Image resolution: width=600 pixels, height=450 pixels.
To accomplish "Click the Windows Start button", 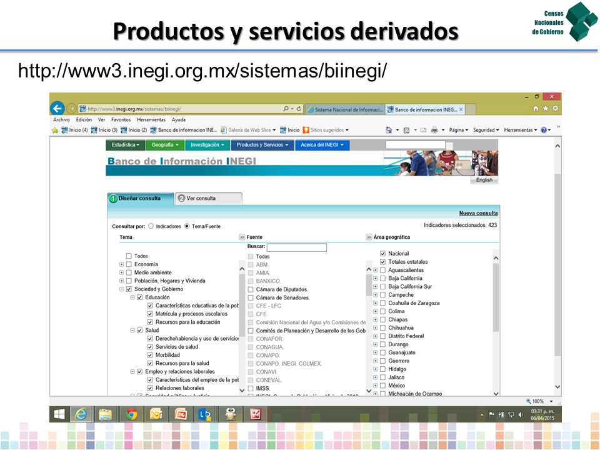I will point(59,414).
